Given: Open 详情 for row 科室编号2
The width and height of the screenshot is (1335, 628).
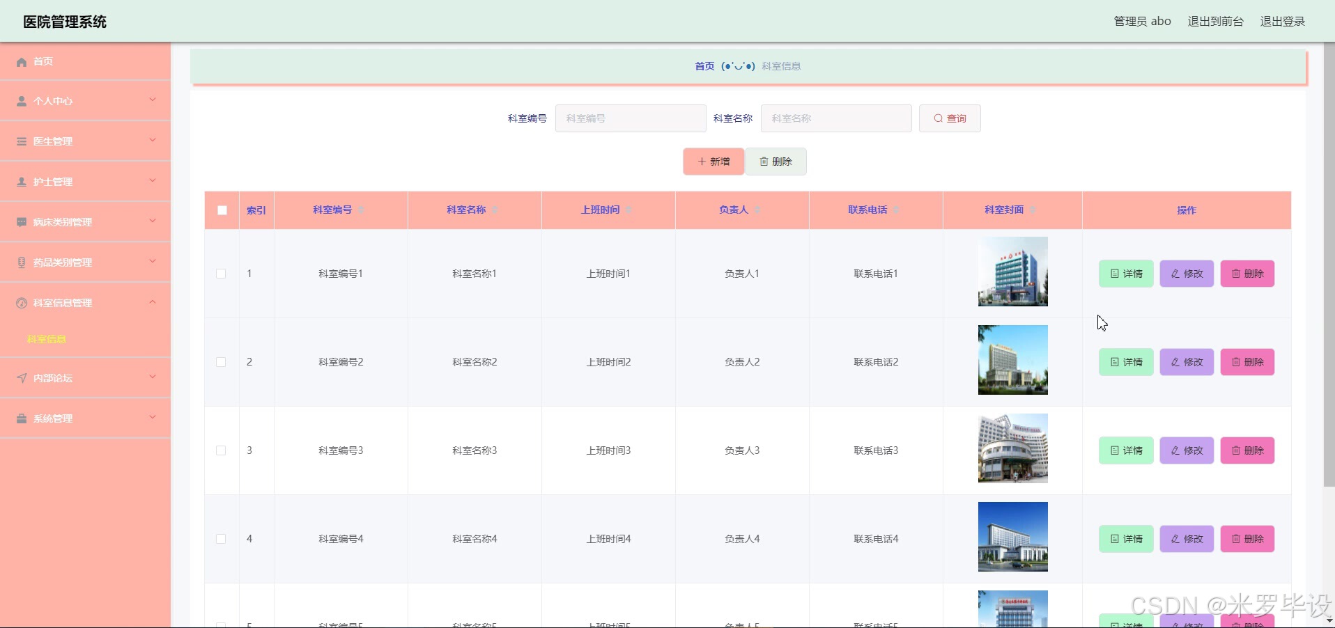Looking at the screenshot, I should pyautogui.click(x=1126, y=362).
